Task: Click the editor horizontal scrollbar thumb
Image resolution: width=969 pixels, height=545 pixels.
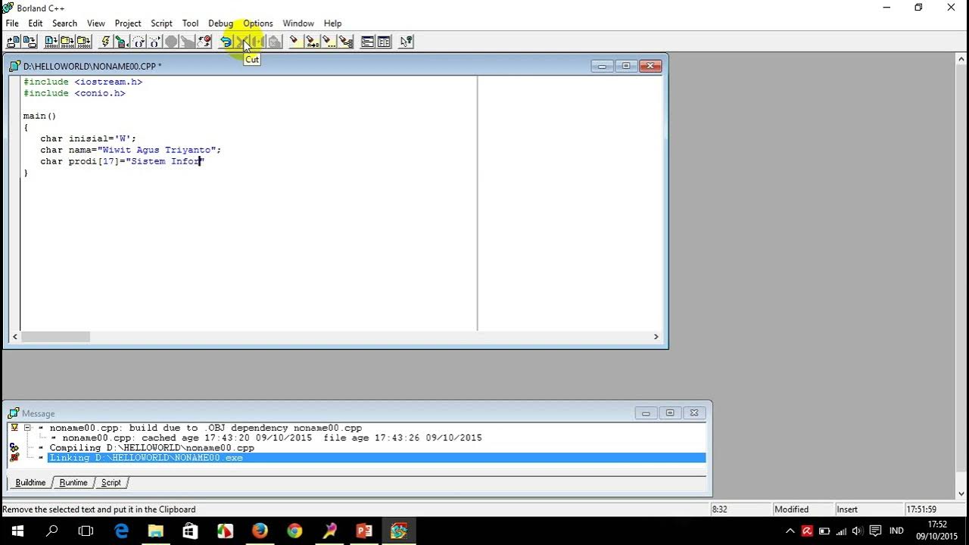Action: pyautogui.click(x=55, y=337)
